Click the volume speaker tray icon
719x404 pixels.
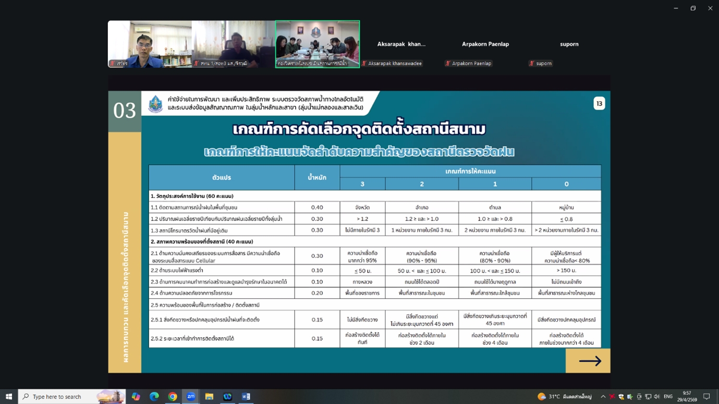[x=656, y=397]
